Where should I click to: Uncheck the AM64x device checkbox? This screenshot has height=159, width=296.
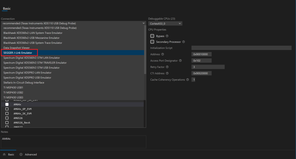[7, 104]
